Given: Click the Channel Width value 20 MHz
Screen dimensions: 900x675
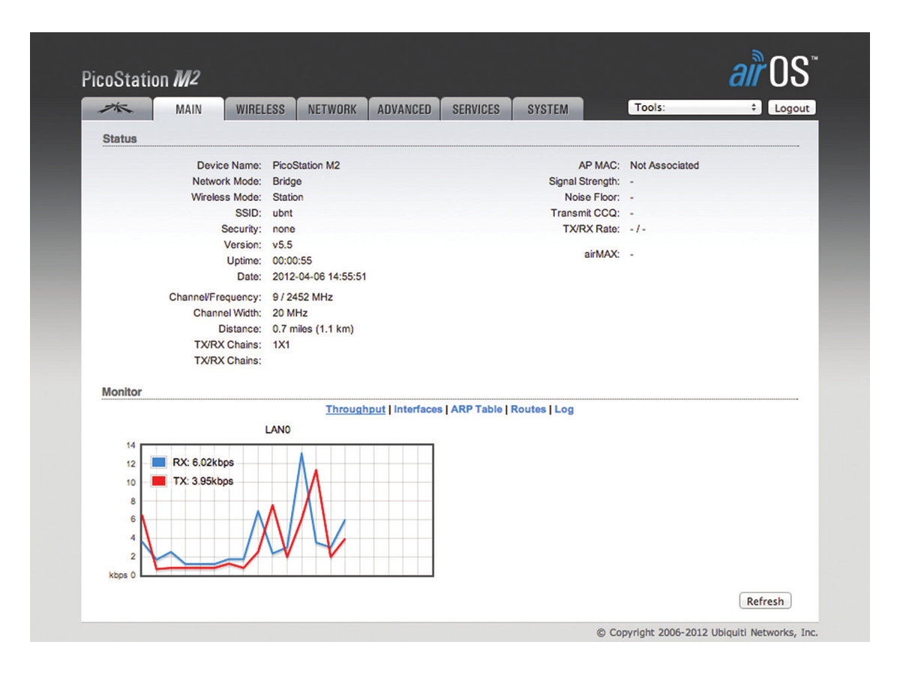Looking at the screenshot, I should [x=290, y=313].
